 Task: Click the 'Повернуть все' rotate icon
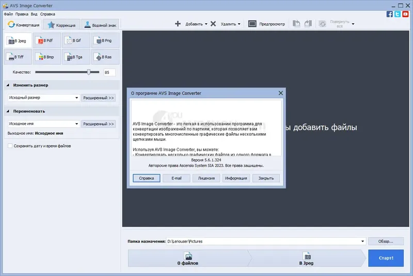pos(322,24)
